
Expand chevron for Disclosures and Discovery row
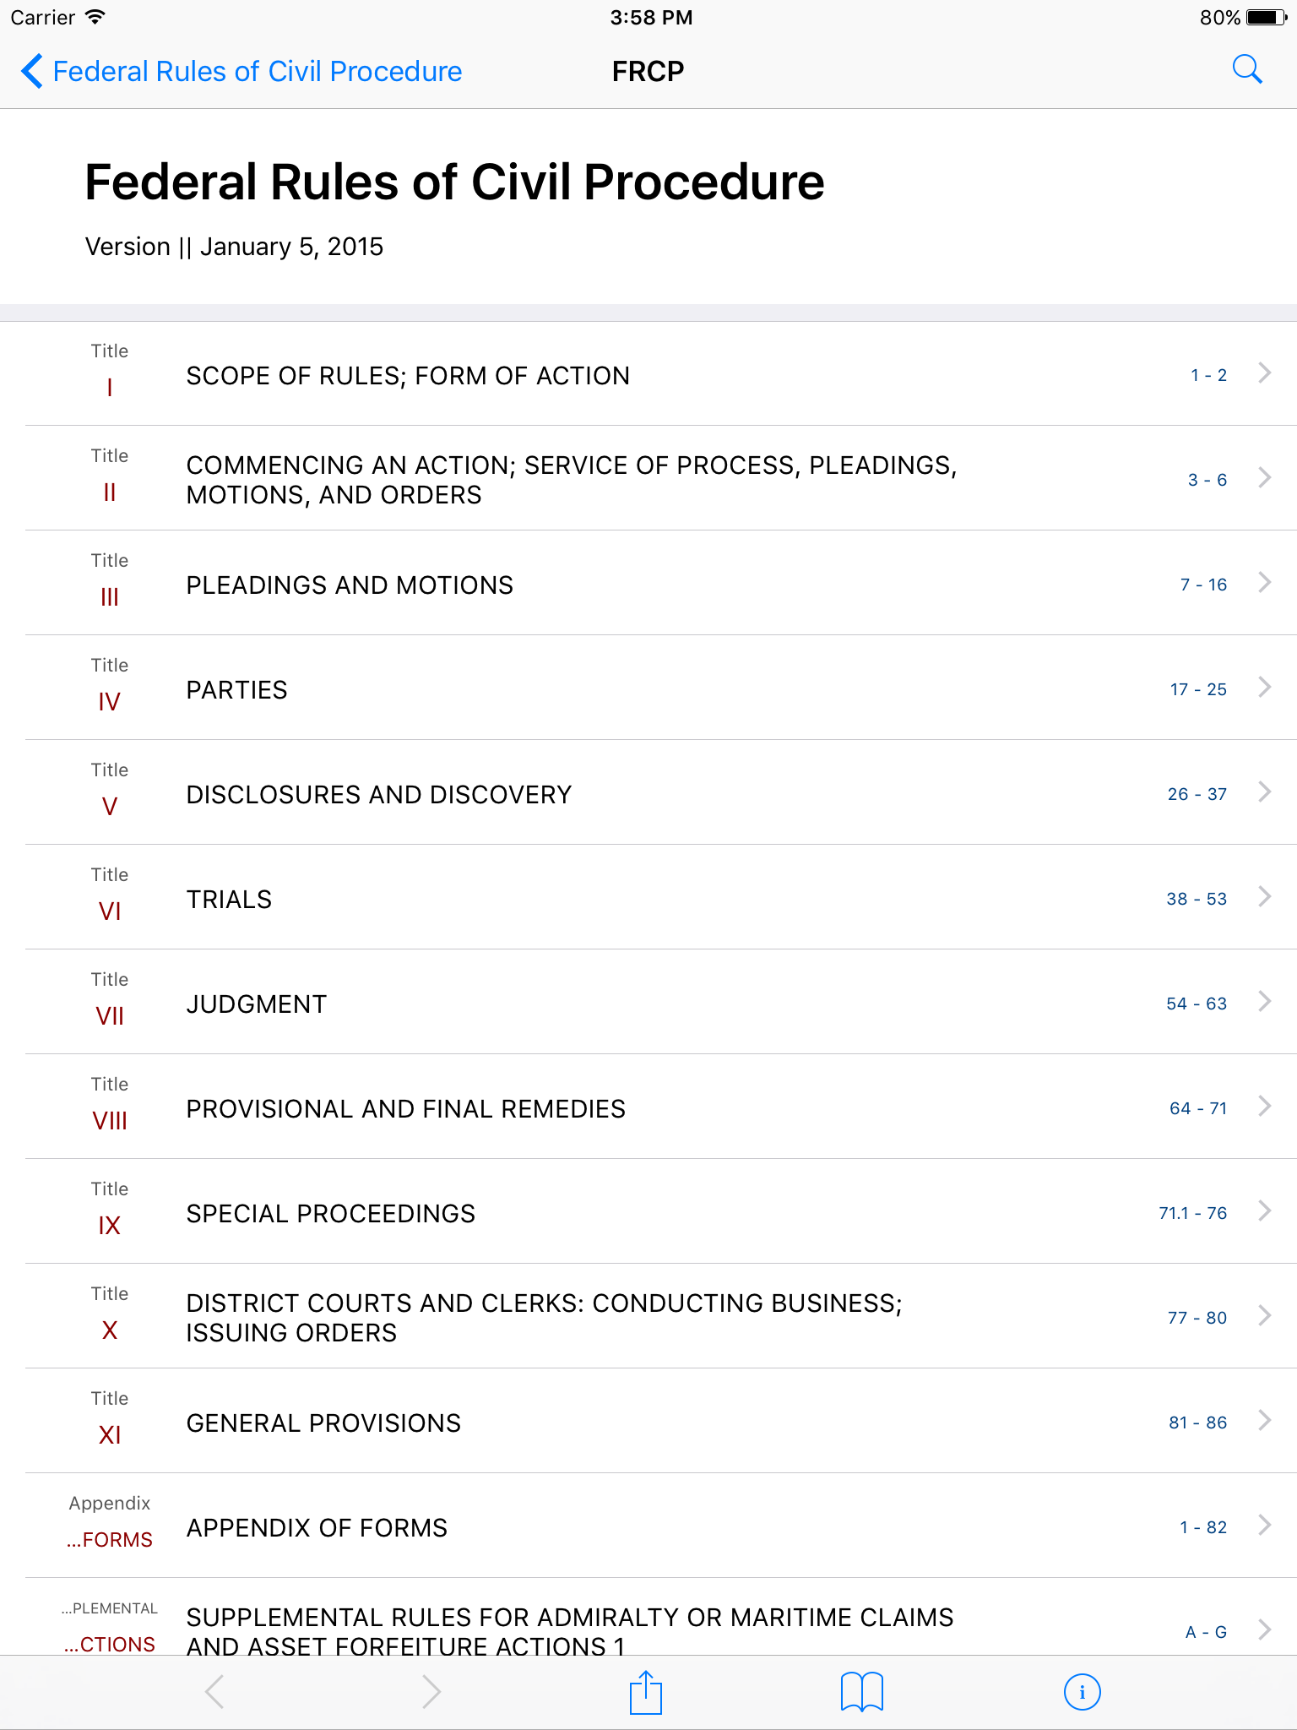(1264, 792)
